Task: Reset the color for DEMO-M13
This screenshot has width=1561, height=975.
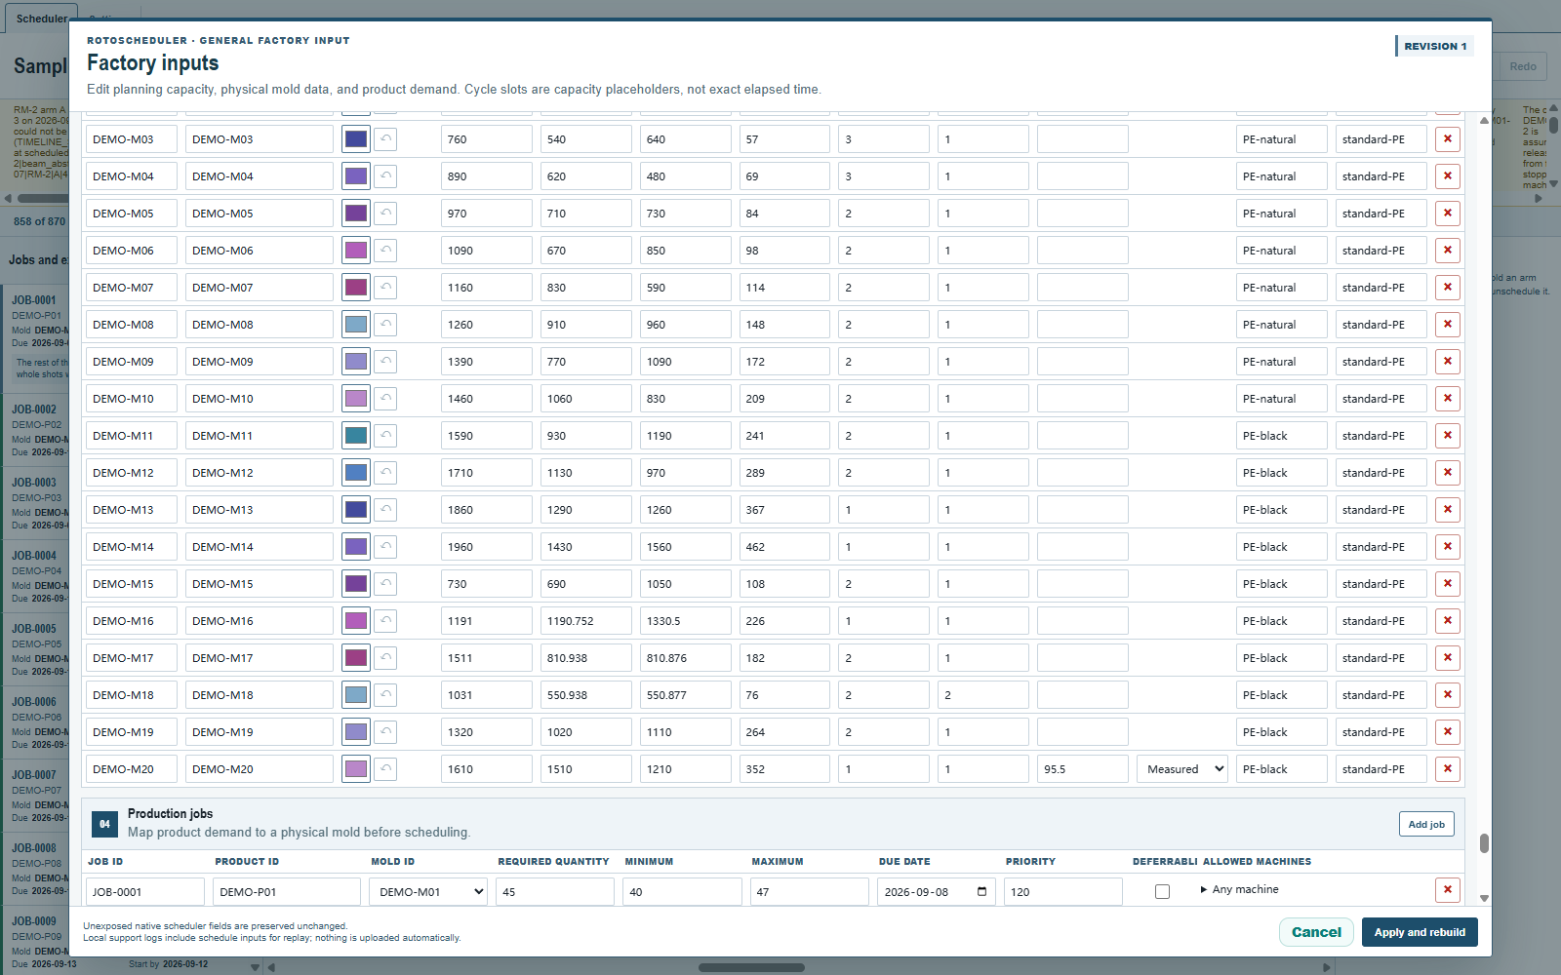Action: pyautogui.click(x=385, y=510)
